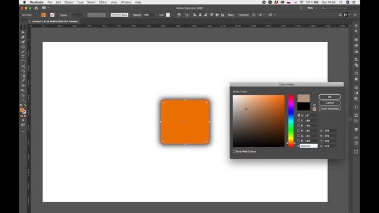Viewport: 379px width, 213px height.
Task: Open the Brush Definition Basic dropdown
Action: pyautogui.click(x=130, y=15)
